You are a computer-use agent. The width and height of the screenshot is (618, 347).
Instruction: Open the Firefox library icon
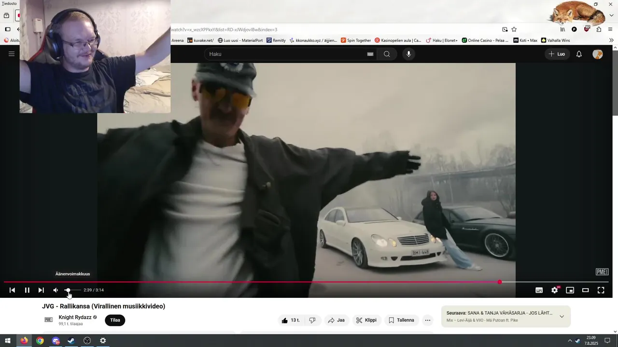(x=562, y=29)
